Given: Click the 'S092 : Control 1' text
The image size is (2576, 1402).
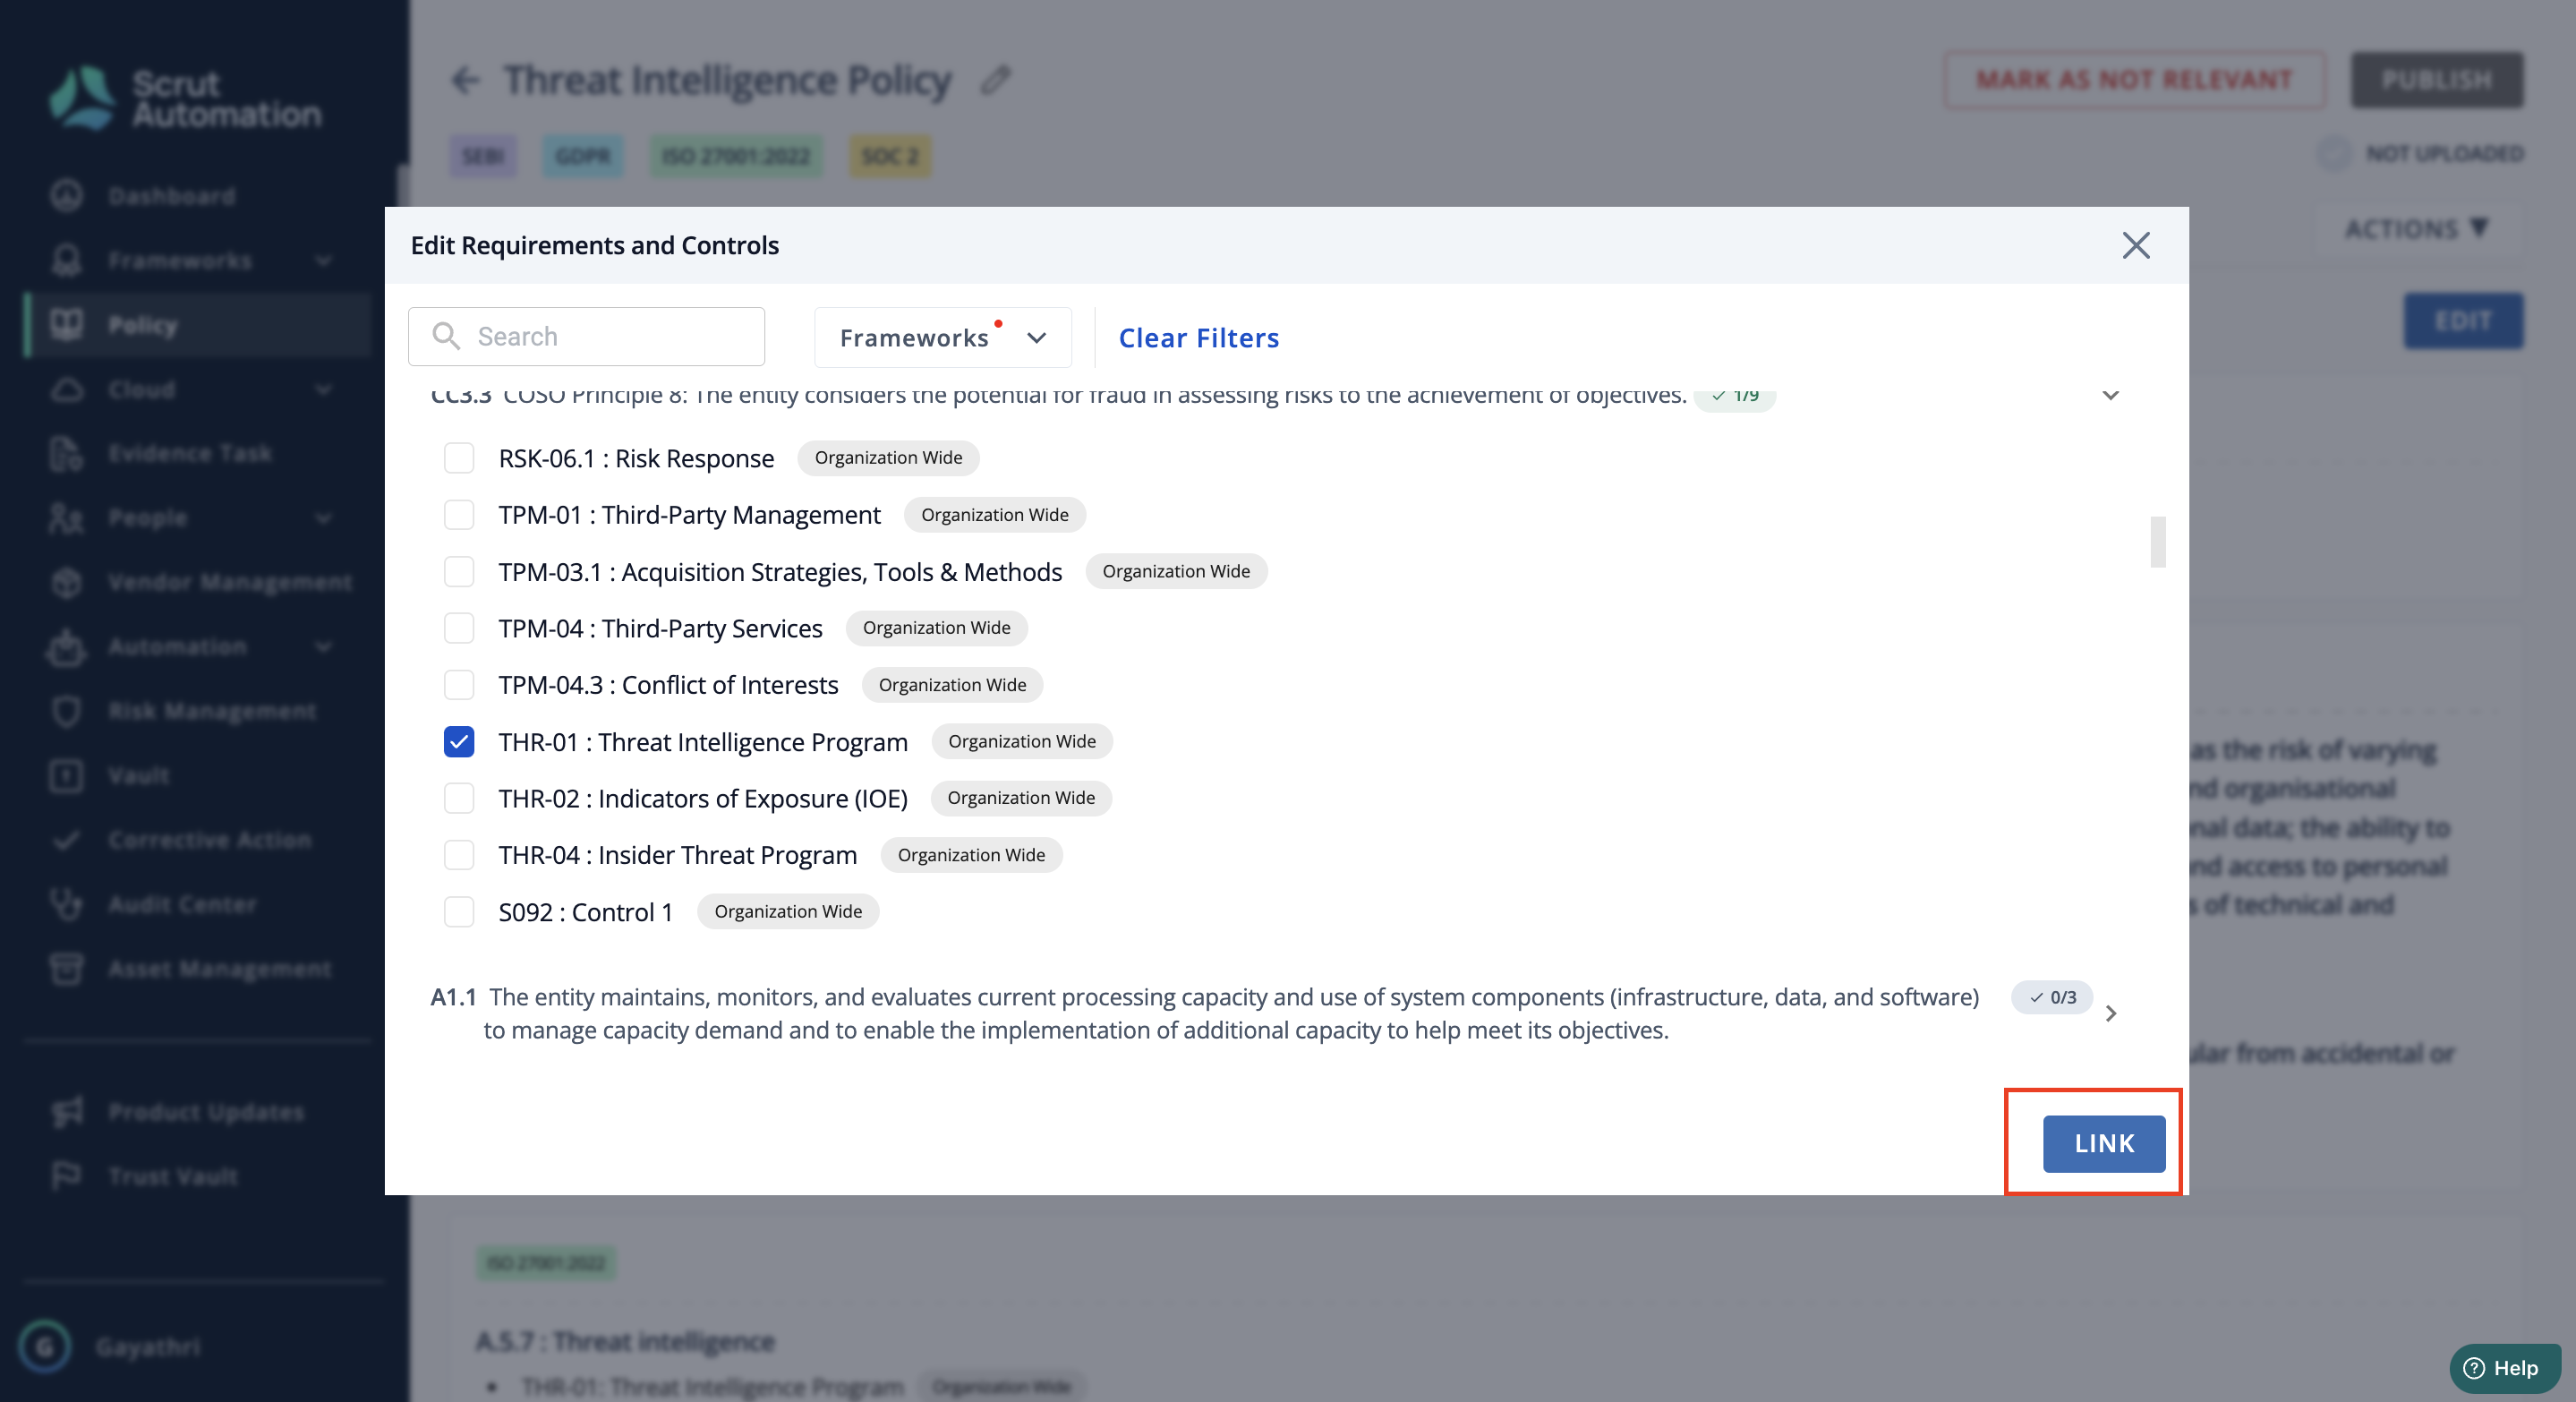Looking at the screenshot, I should pos(586,912).
